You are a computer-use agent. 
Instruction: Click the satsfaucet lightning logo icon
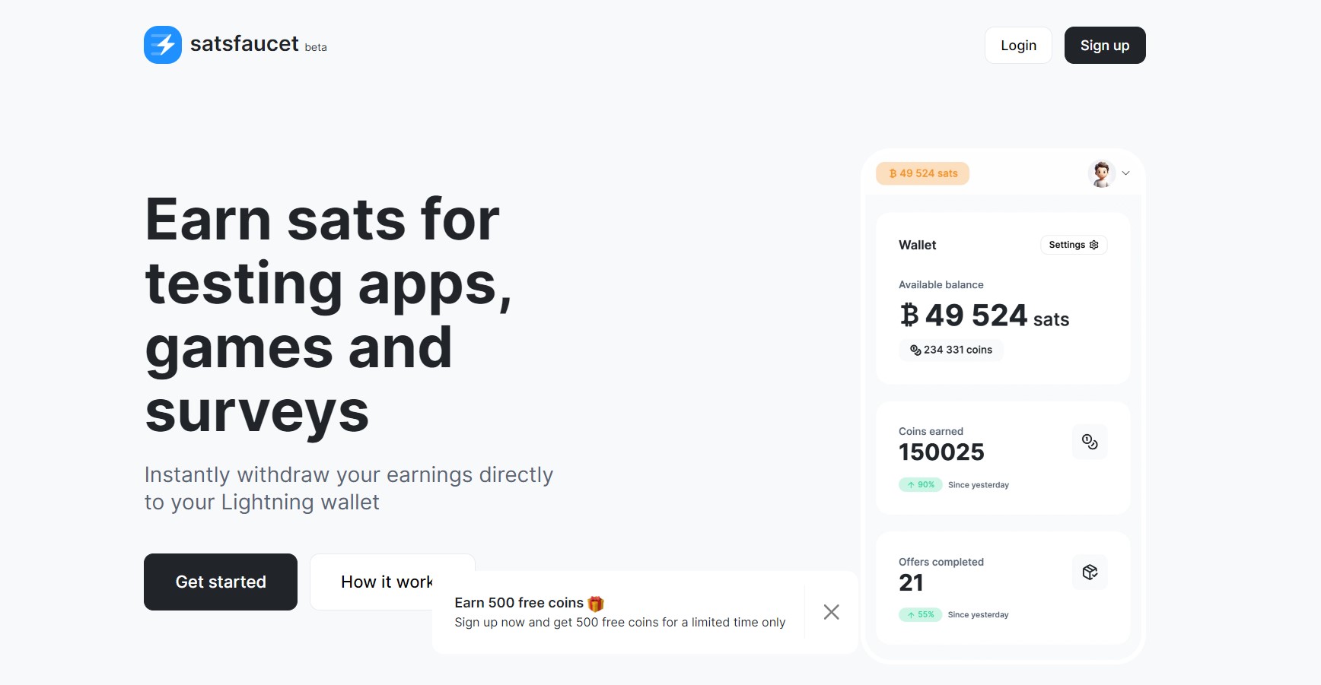pyautogui.click(x=163, y=45)
